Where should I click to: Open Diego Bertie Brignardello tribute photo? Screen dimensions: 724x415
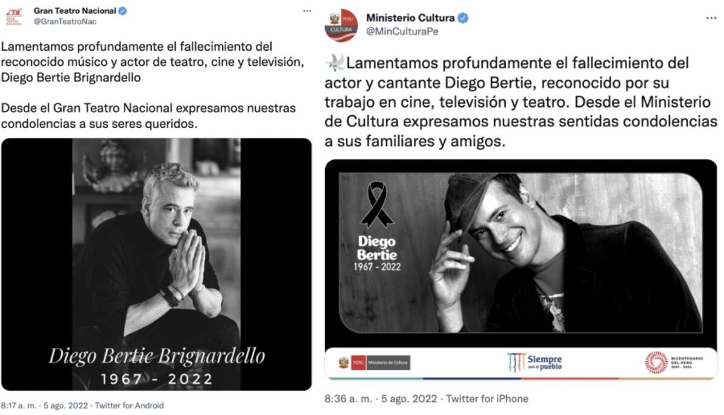tap(157, 264)
